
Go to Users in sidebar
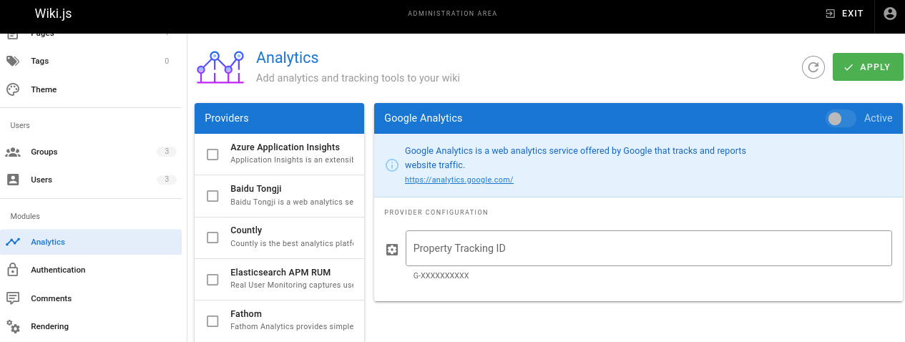pyautogui.click(x=41, y=180)
